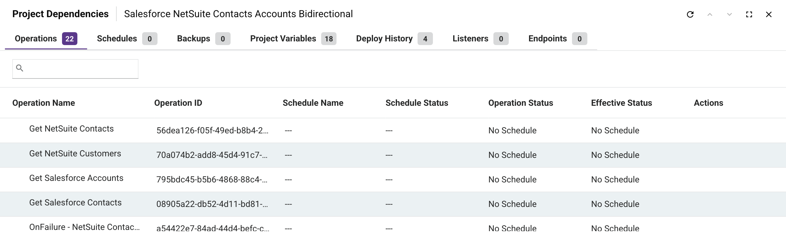Click the Project Dependencies heading
The width and height of the screenshot is (786, 233).
tap(60, 14)
